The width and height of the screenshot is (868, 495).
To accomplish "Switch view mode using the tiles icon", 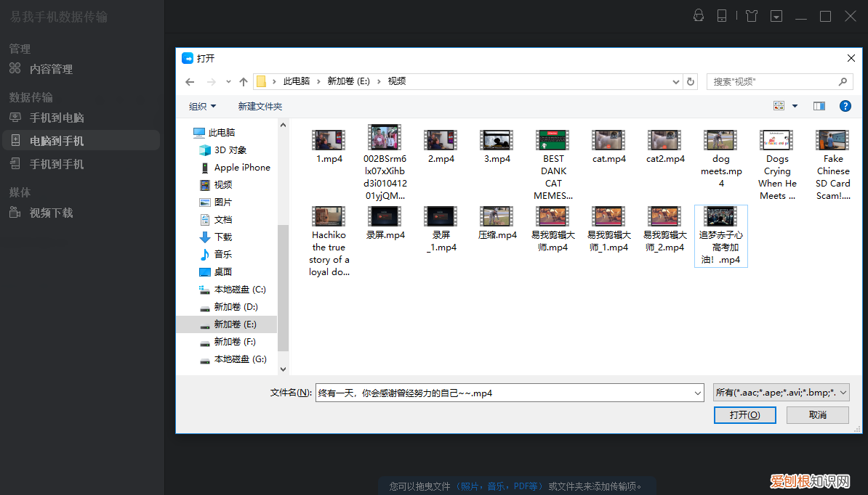I will coord(780,105).
